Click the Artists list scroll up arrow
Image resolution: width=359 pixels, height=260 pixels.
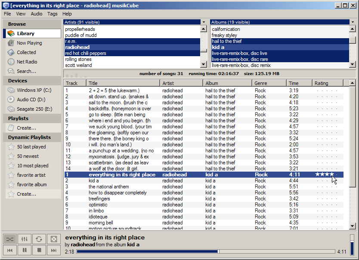click(x=204, y=29)
